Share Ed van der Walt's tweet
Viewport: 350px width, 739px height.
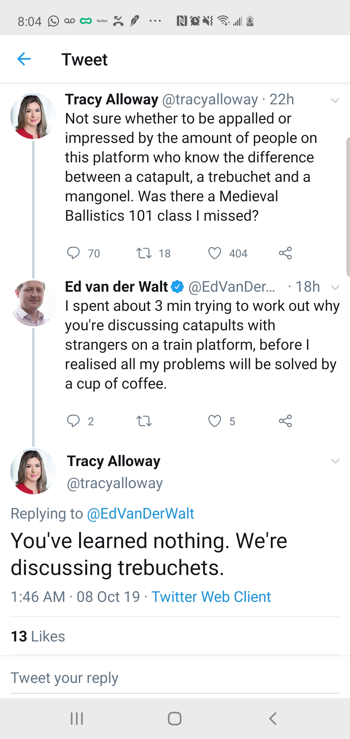[x=286, y=421]
